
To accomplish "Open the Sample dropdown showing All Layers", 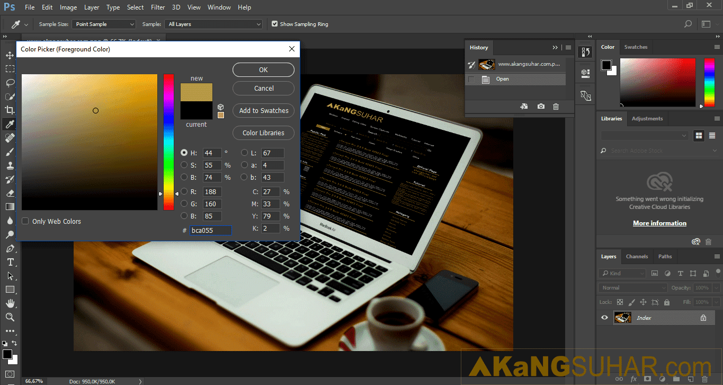I will pyautogui.click(x=214, y=24).
